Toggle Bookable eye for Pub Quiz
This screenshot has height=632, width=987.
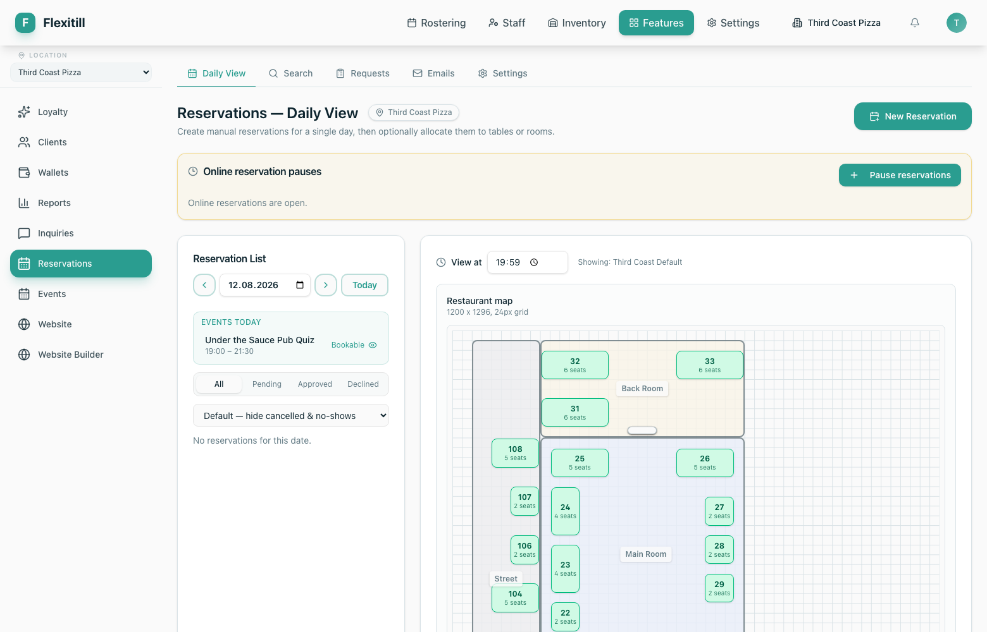(373, 345)
